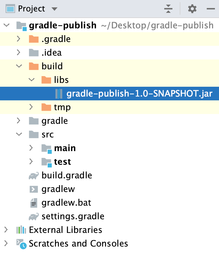Select the main folder label
This screenshot has height=258, width=219.
click(x=65, y=148)
